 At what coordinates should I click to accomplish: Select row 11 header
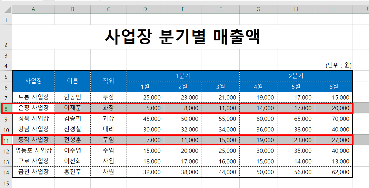[x=6, y=140]
